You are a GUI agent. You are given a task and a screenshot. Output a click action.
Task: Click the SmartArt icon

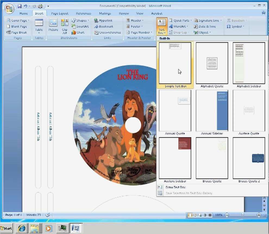pyautogui.click(x=80, y=27)
